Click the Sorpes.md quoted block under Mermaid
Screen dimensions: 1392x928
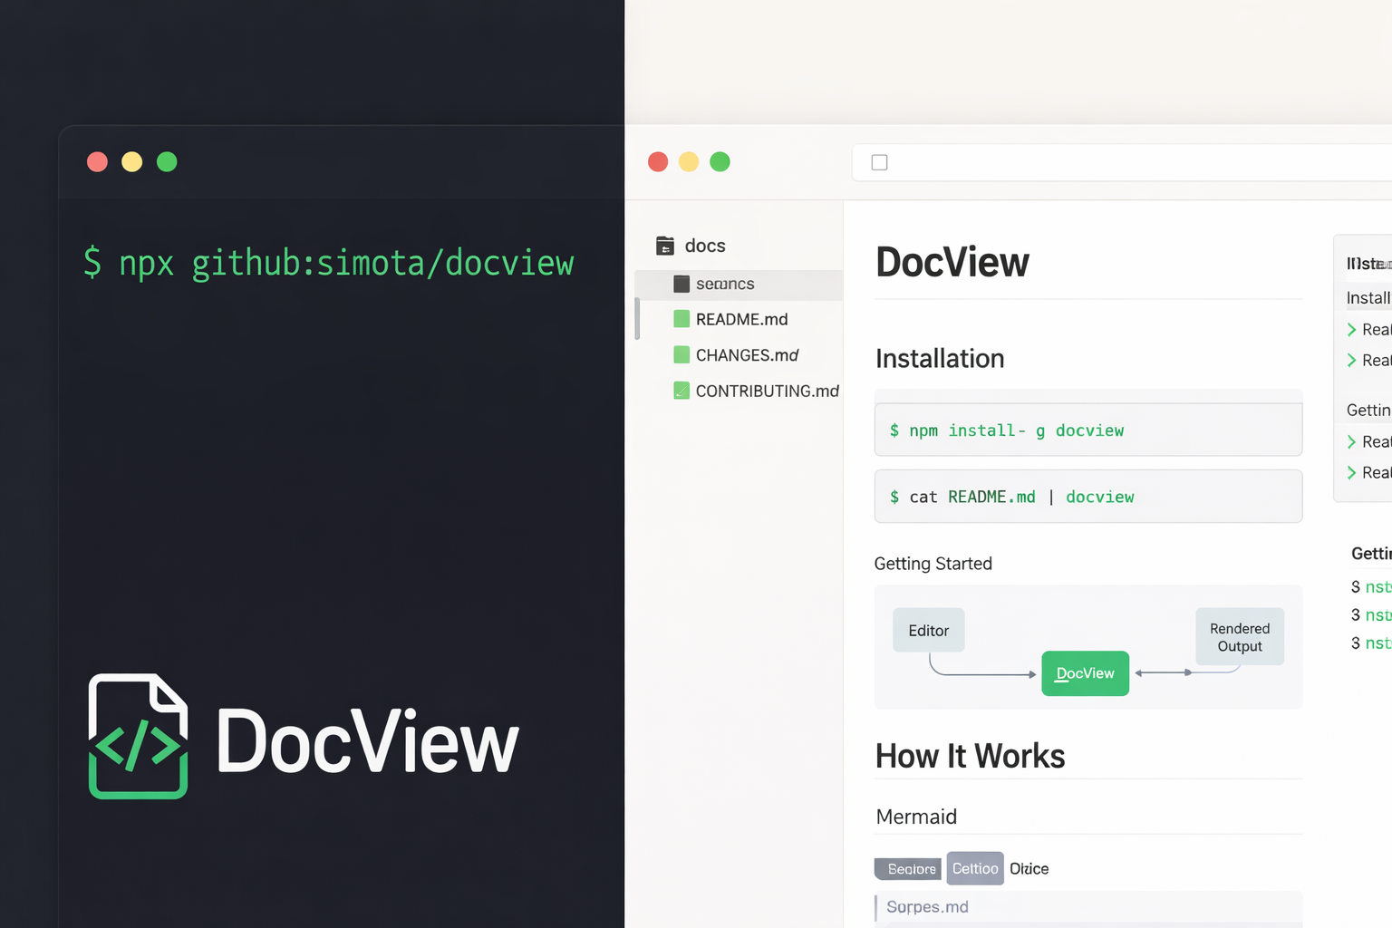(926, 906)
